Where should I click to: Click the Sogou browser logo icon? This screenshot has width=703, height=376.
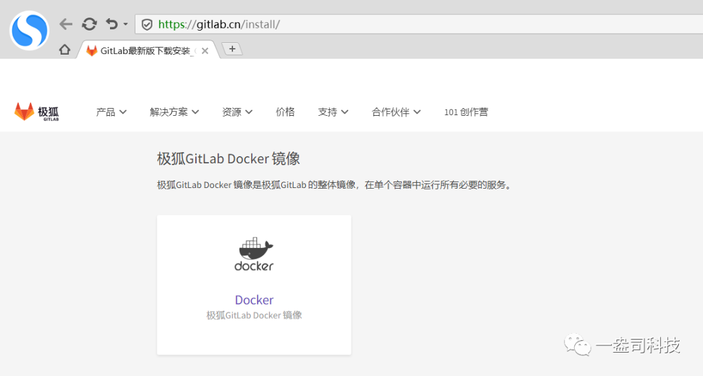click(x=29, y=30)
